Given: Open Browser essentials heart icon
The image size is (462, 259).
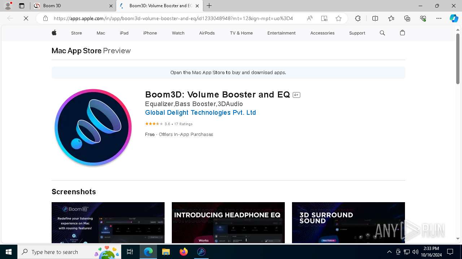Looking at the screenshot, I should pos(423,18).
